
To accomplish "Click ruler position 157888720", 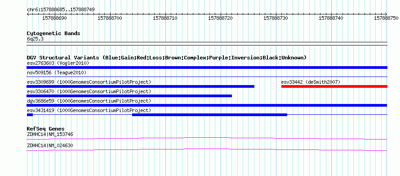I will pos(220,18).
